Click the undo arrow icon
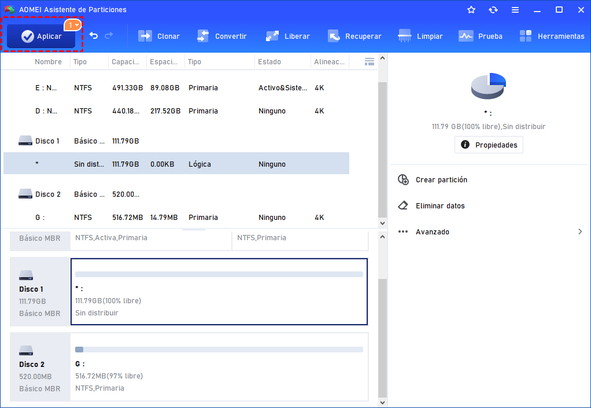This screenshot has width=591, height=408. tap(94, 36)
